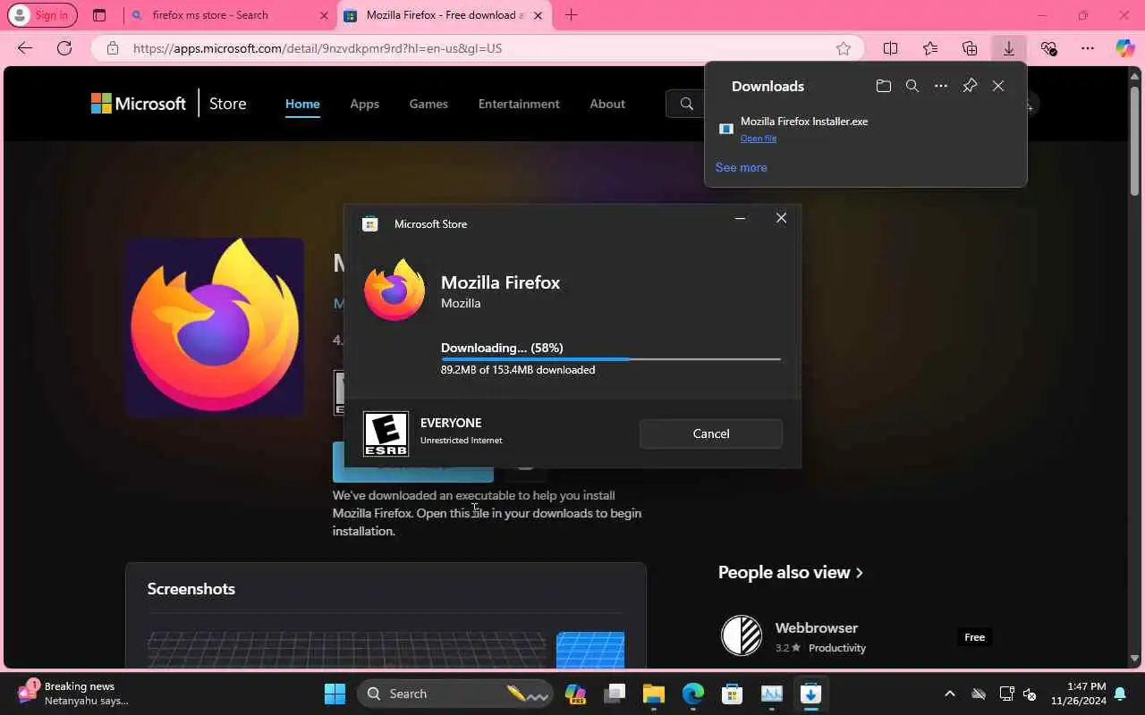Open Edge Settings and more menu
This screenshot has height=715, width=1145.
click(1087, 48)
